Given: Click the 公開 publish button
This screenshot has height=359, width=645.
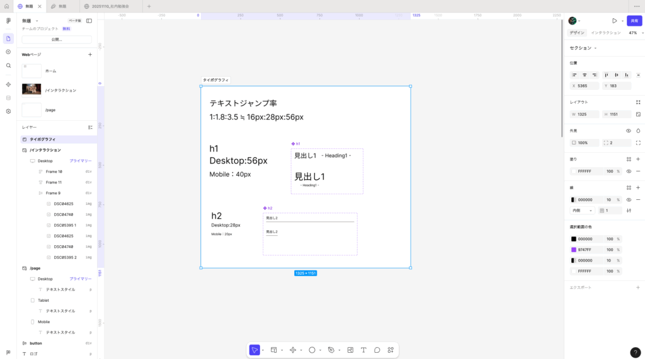Looking at the screenshot, I should tap(57, 40).
